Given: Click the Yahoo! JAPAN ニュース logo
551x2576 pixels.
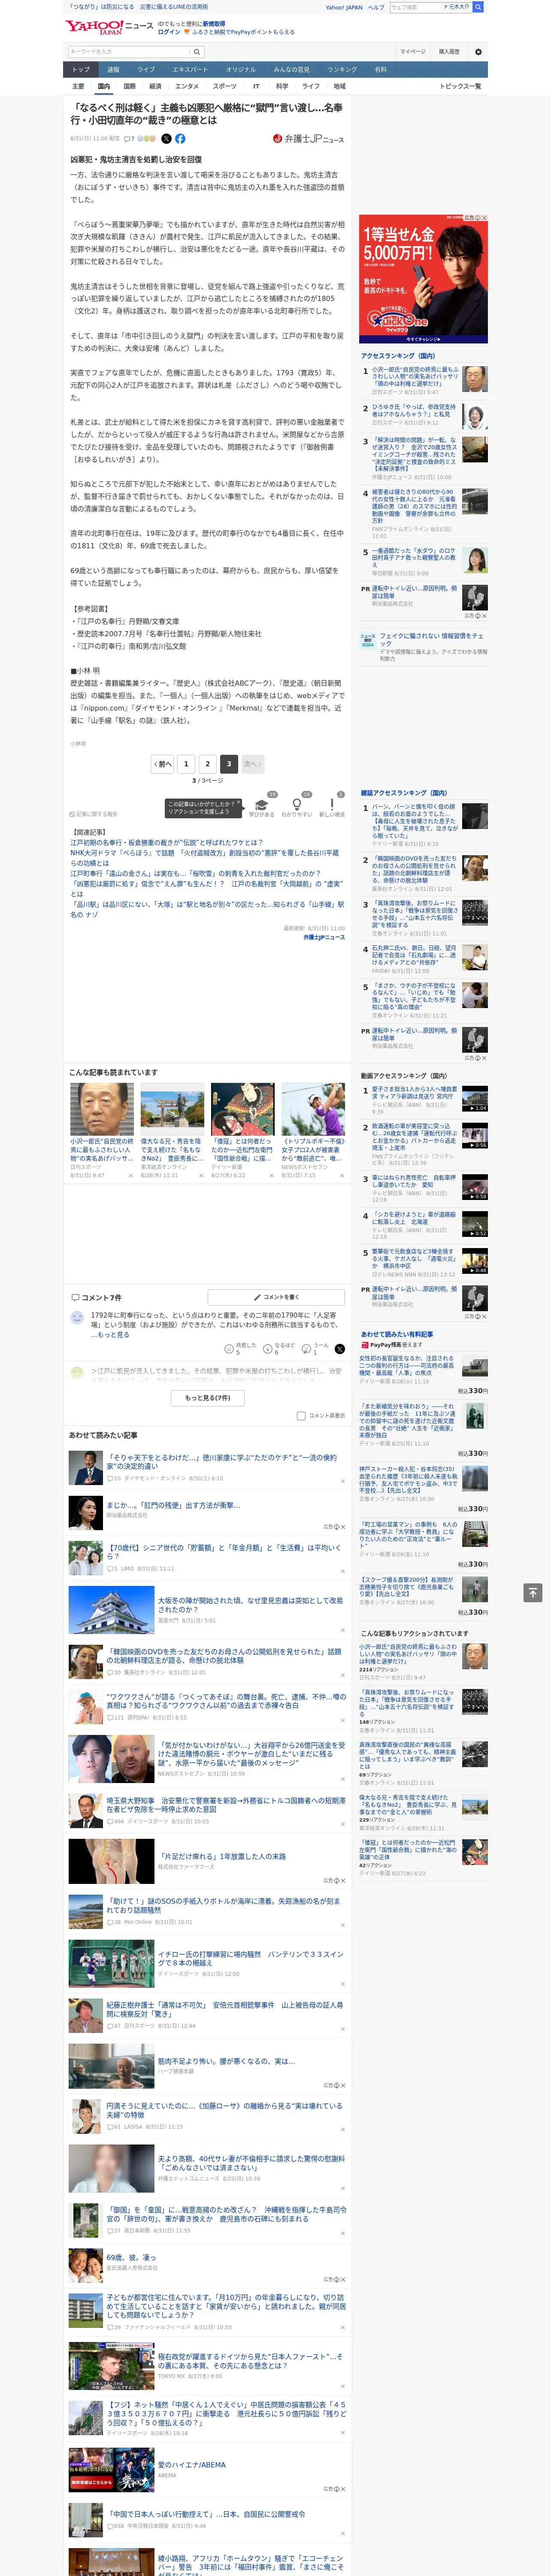Looking at the screenshot, I should click(x=110, y=27).
